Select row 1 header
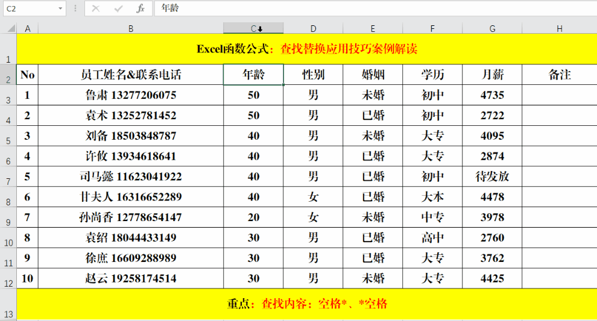Screen dimensions: 597x321 [x=8, y=49]
